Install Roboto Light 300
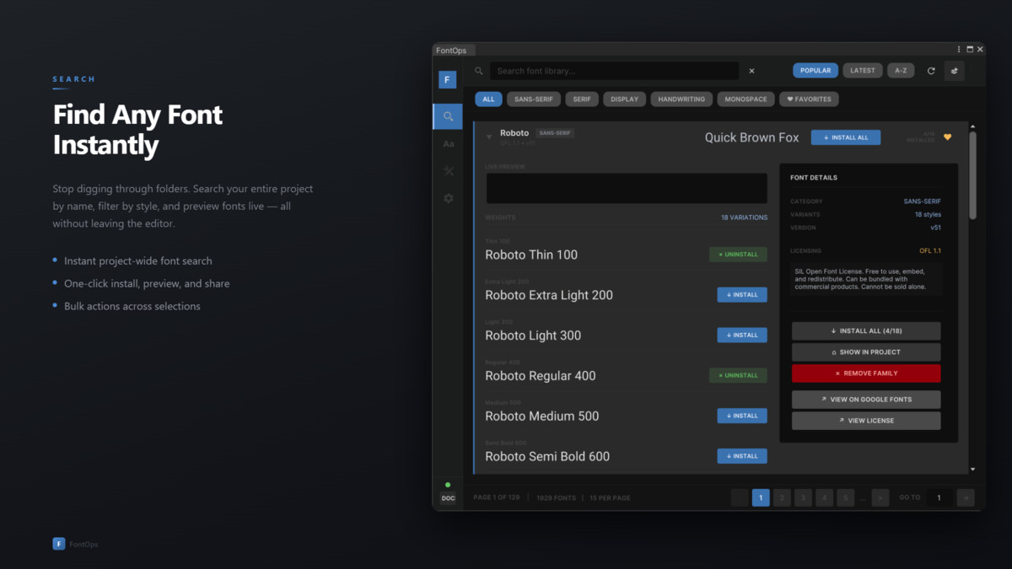 pos(742,335)
